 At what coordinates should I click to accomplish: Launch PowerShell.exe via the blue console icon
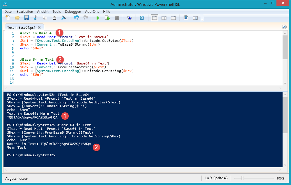point(142,18)
